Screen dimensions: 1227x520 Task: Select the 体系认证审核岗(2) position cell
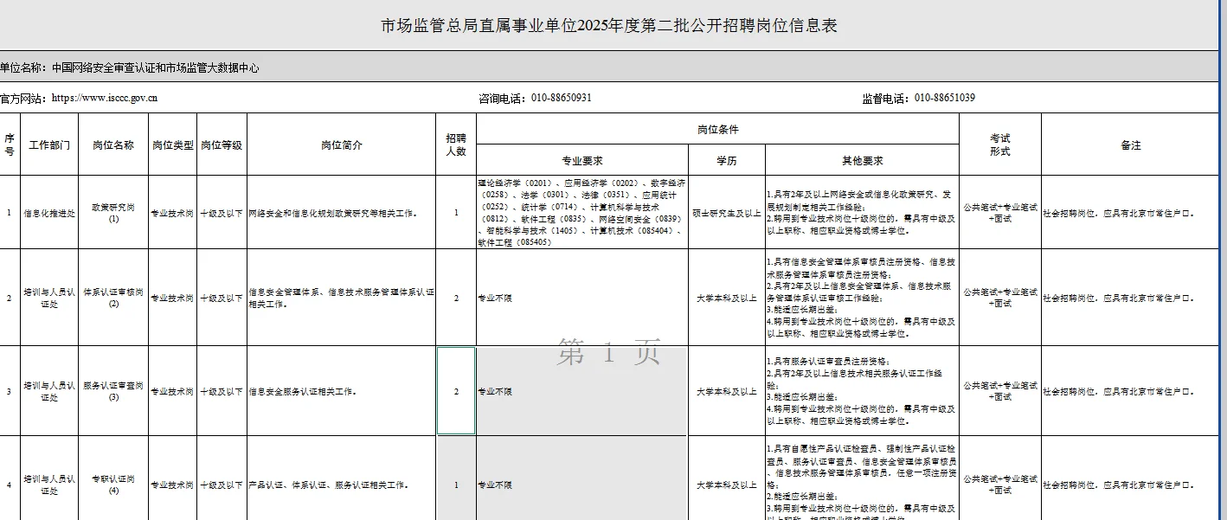pyautogui.click(x=113, y=298)
